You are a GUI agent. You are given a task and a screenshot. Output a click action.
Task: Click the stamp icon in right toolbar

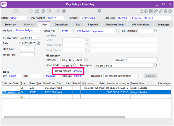click(x=141, y=11)
